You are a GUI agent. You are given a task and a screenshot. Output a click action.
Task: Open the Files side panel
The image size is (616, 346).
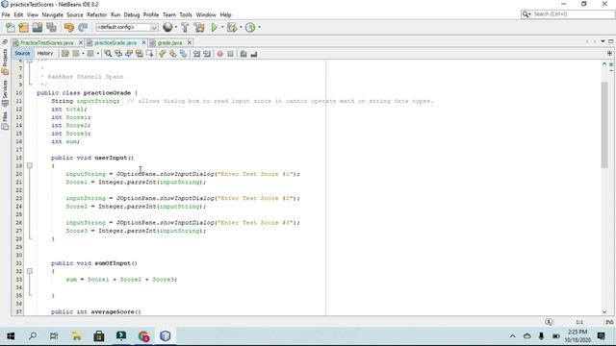tap(5, 121)
